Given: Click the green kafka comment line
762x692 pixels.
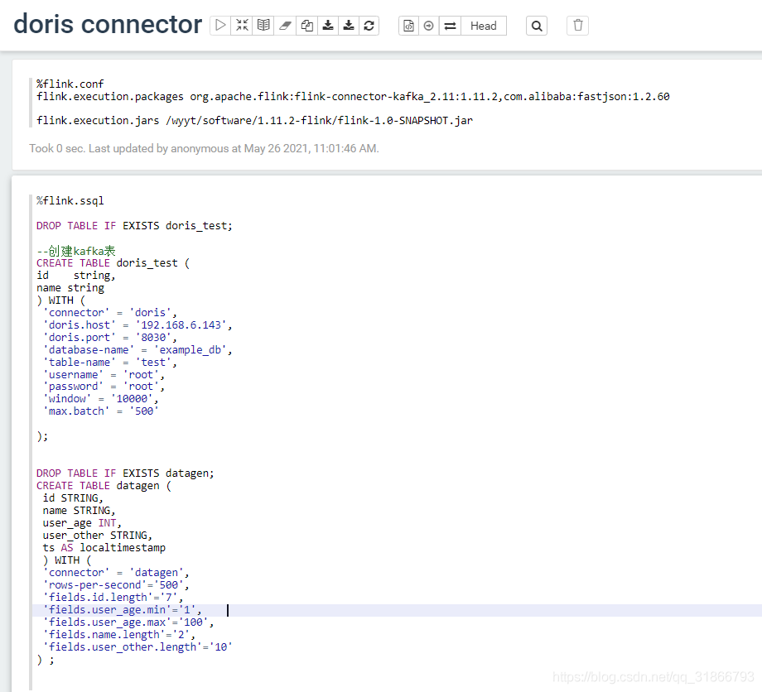Looking at the screenshot, I should (76, 251).
